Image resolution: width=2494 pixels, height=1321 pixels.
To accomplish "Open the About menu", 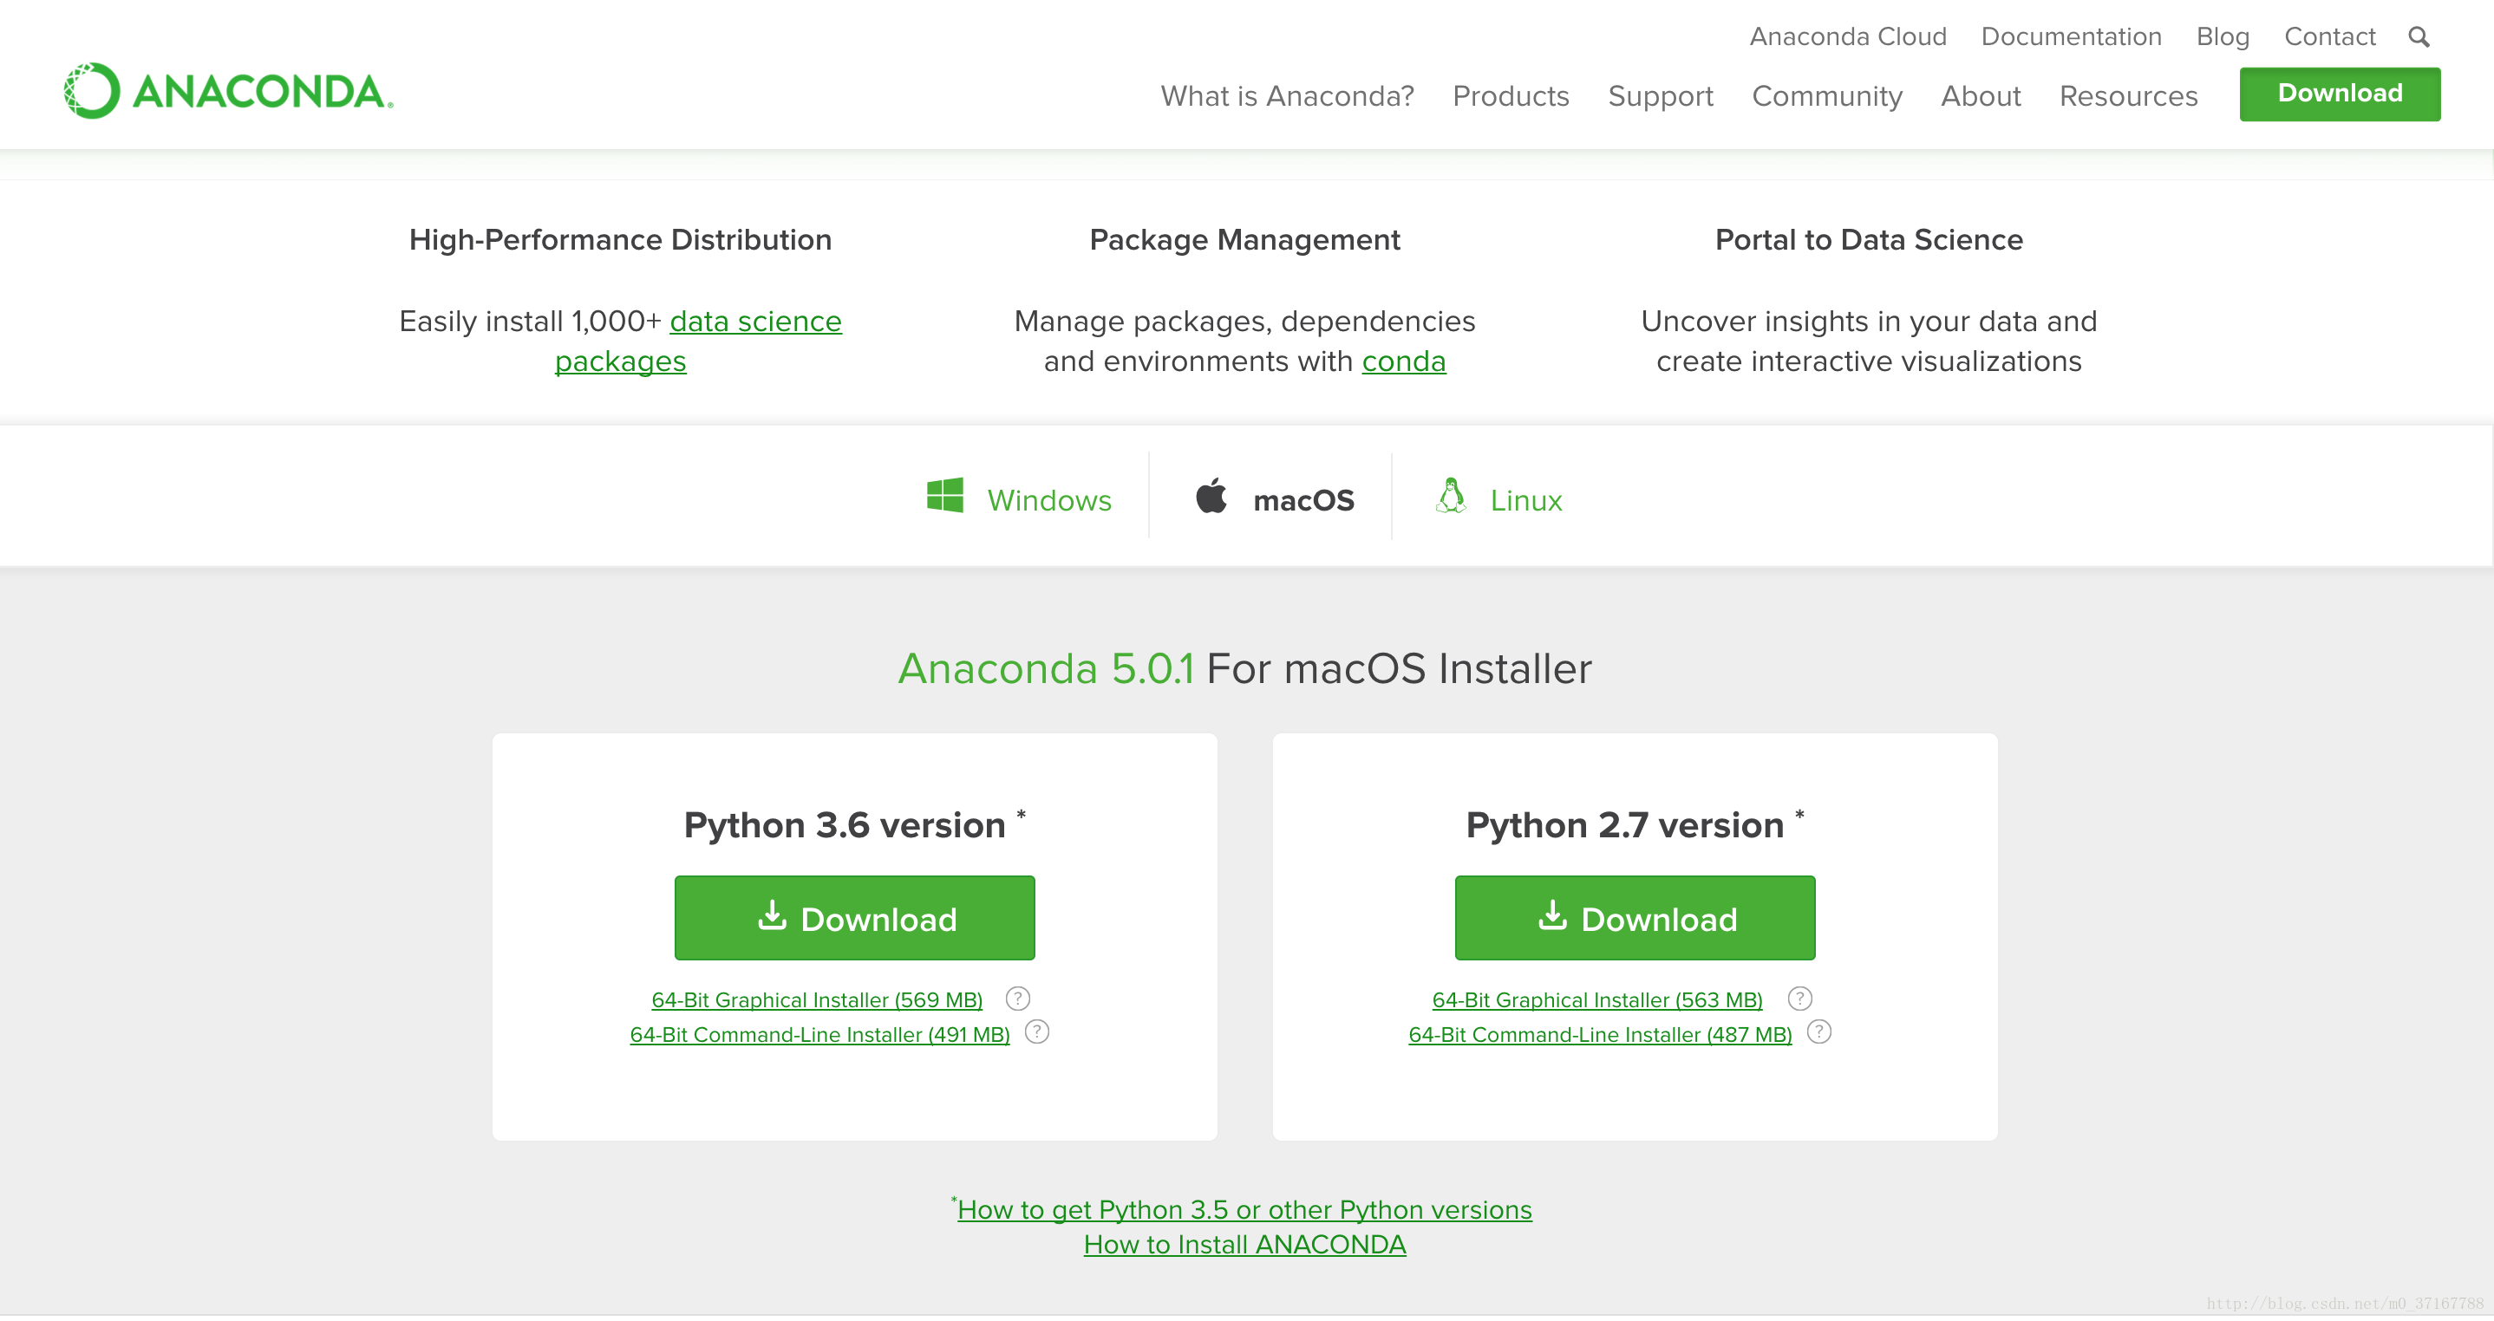I will point(1981,96).
